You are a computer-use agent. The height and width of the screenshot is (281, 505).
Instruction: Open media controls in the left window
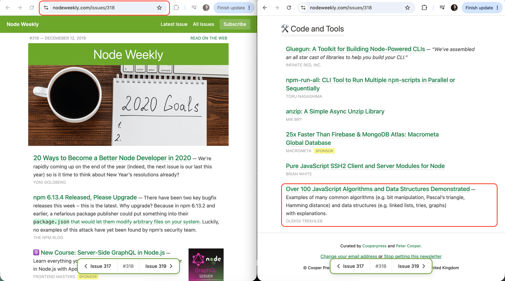click(194, 8)
